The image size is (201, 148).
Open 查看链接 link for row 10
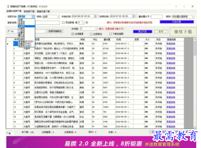click(171, 92)
